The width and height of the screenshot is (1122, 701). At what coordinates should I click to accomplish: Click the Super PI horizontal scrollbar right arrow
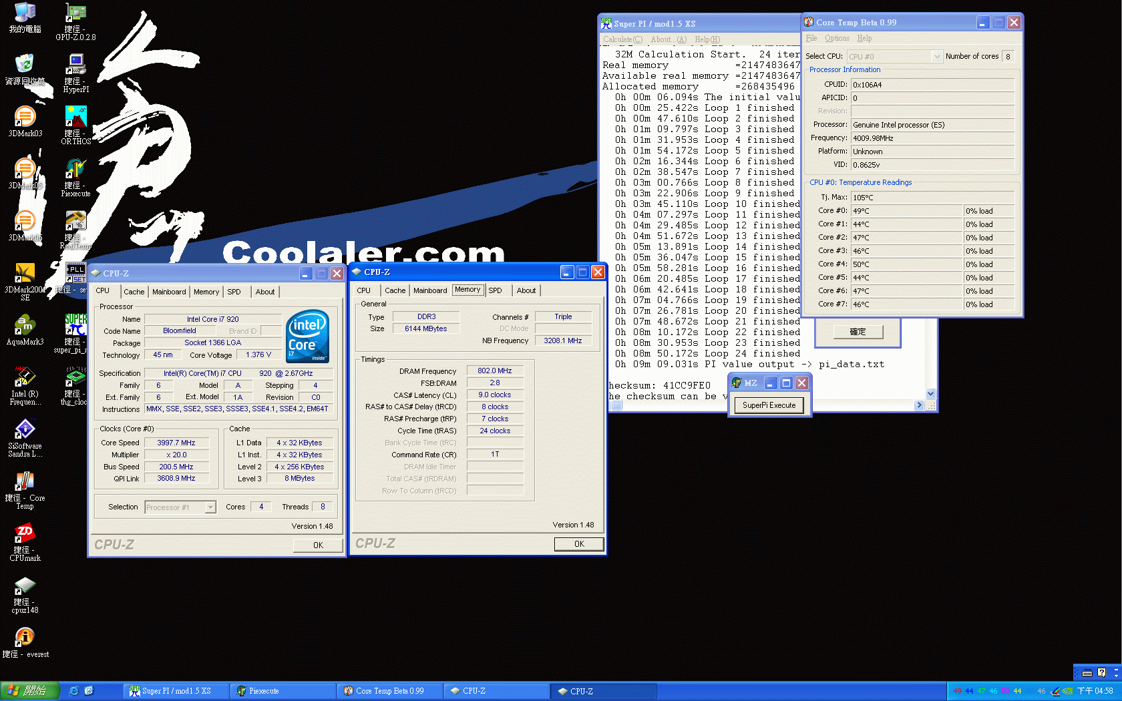920,405
